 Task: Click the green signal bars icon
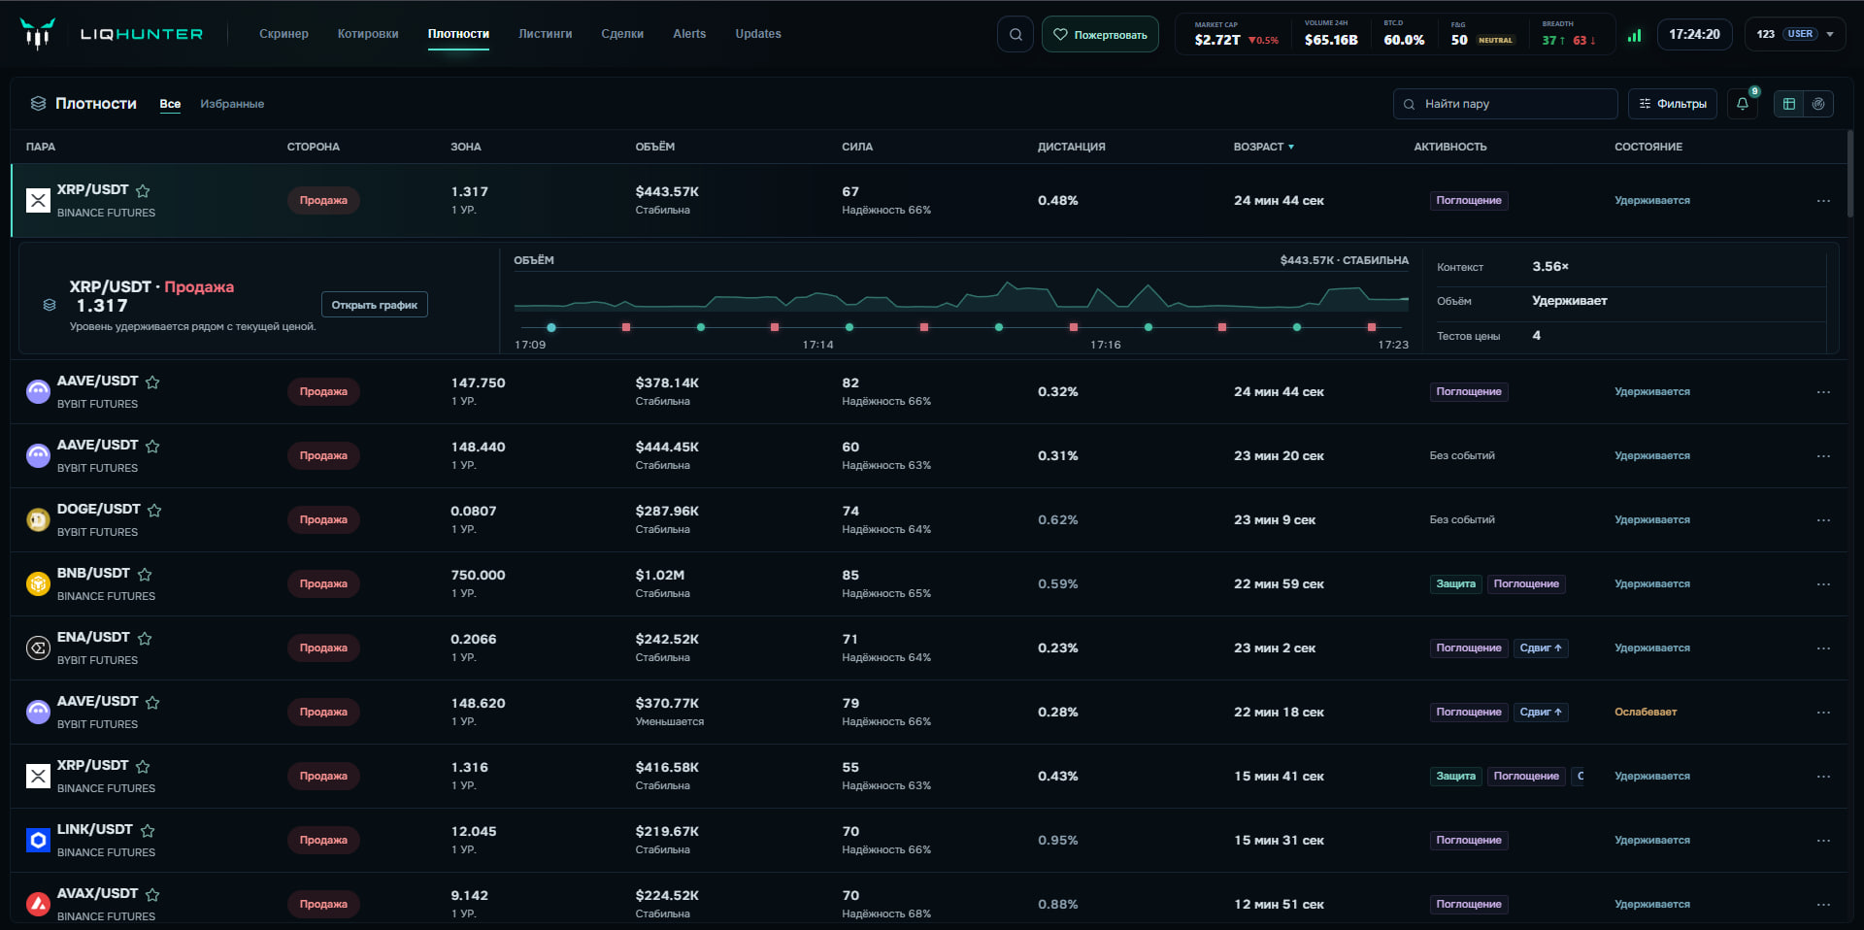(1635, 35)
